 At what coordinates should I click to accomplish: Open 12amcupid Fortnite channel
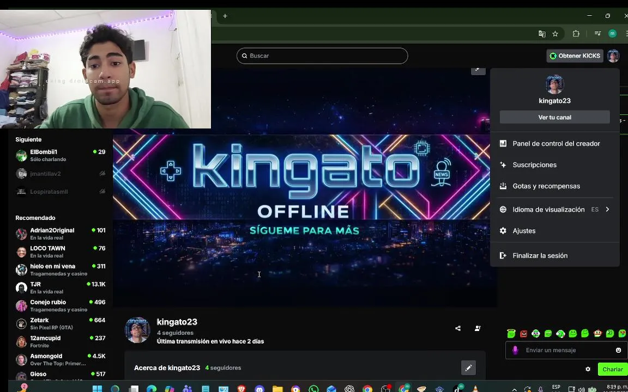(x=61, y=341)
